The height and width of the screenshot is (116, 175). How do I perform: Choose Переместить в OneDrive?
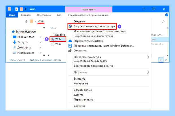point(109,41)
